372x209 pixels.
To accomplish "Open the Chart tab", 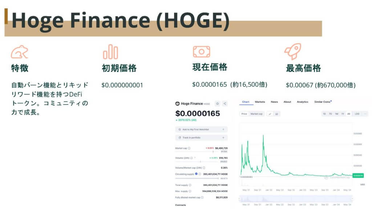I will [x=246, y=102].
